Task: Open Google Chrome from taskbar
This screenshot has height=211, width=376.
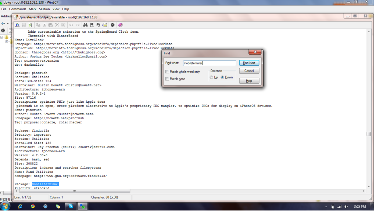Action: pyautogui.click(x=33, y=206)
